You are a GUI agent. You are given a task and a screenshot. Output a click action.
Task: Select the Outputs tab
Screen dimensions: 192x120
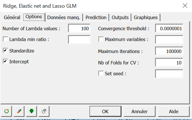120,17
